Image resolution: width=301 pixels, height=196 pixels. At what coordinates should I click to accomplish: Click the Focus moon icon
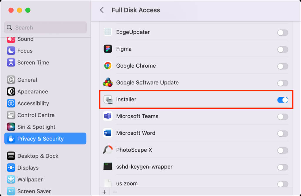tap(11, 51)
